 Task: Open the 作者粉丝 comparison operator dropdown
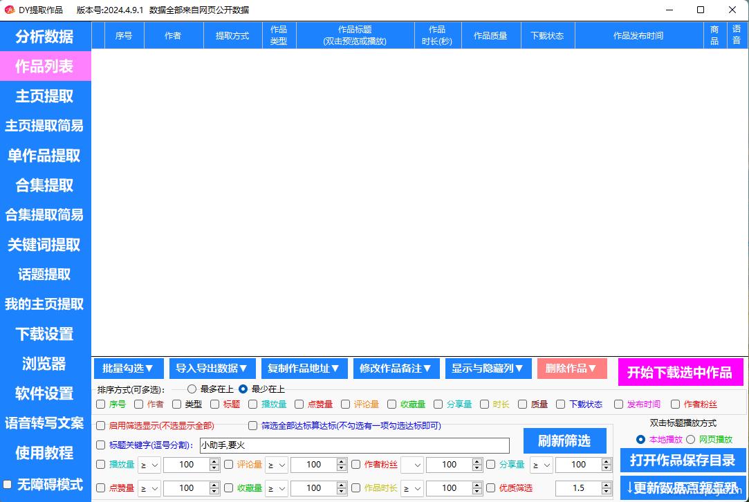[x=411, y=465]
